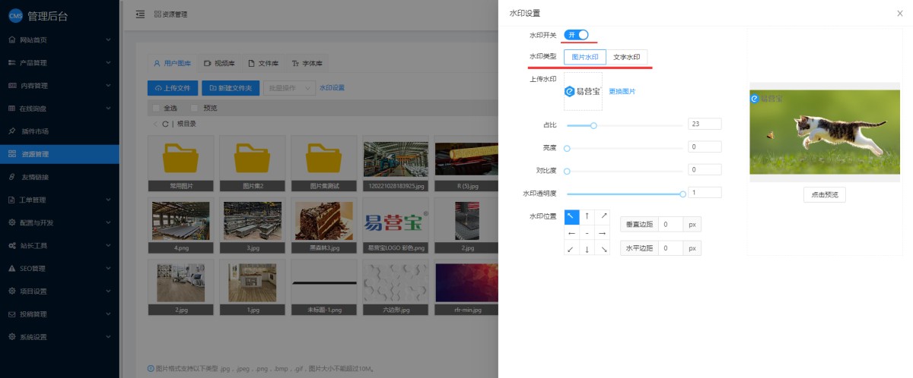Expand the 内容管理 sidebar menu
This screenshot has width=913, height=378.
tap(59, 85)
